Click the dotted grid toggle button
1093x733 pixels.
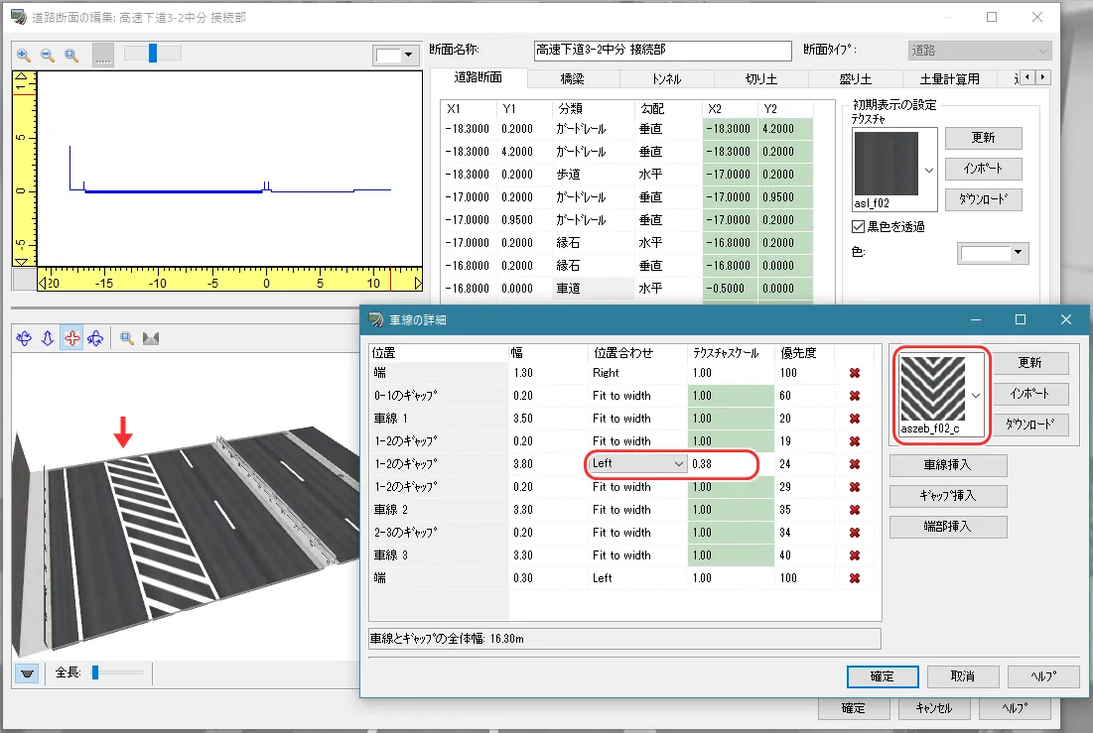tap(103, 56)
